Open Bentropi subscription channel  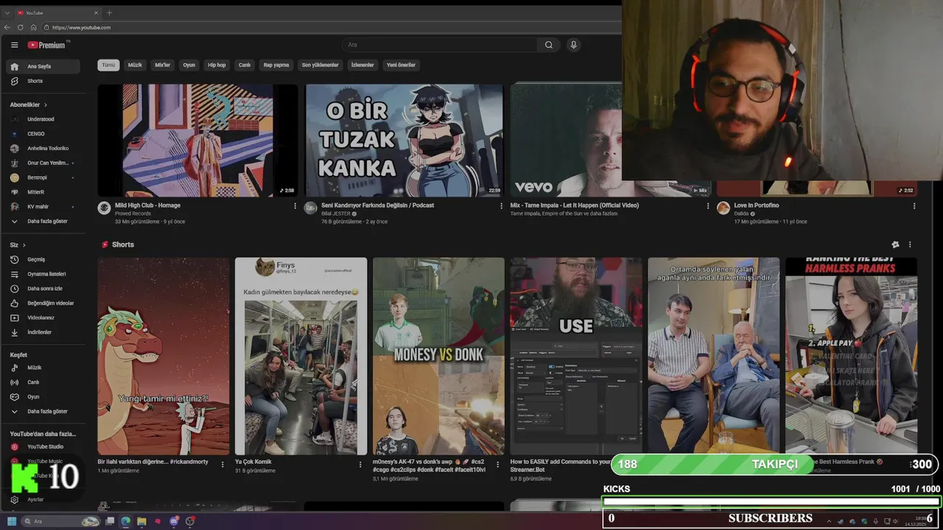[43, 177]
